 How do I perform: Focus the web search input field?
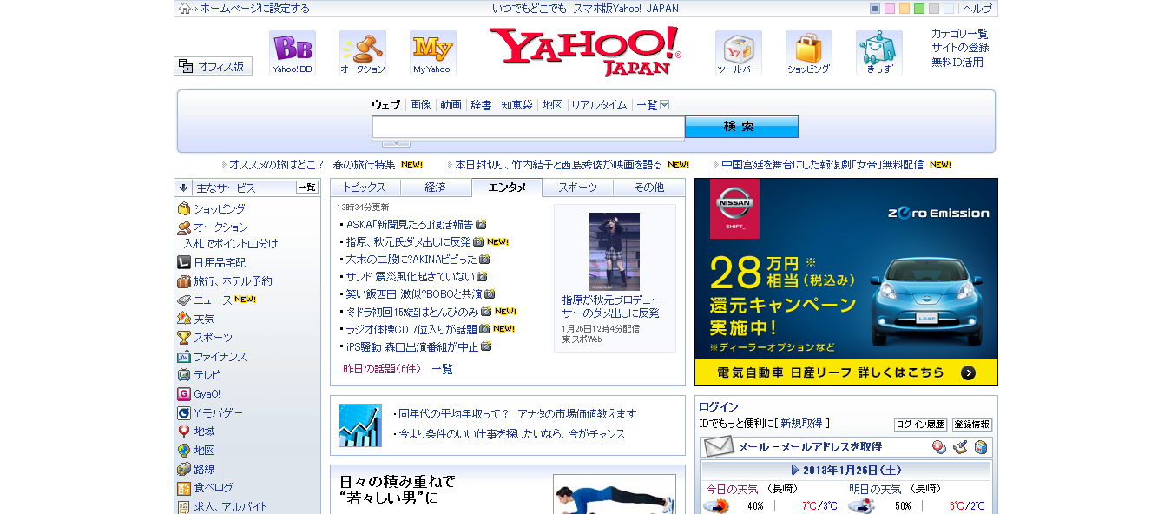coord(529,128)
